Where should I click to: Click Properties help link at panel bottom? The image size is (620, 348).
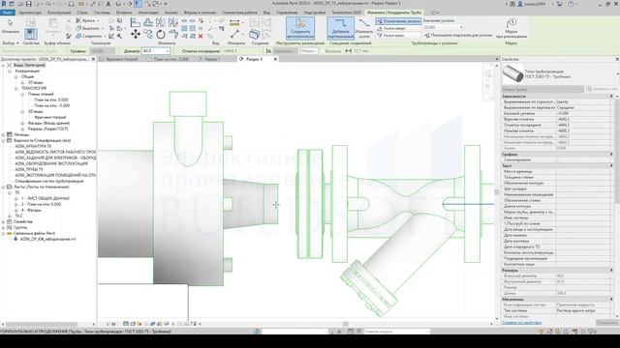(x=521, y=322)
